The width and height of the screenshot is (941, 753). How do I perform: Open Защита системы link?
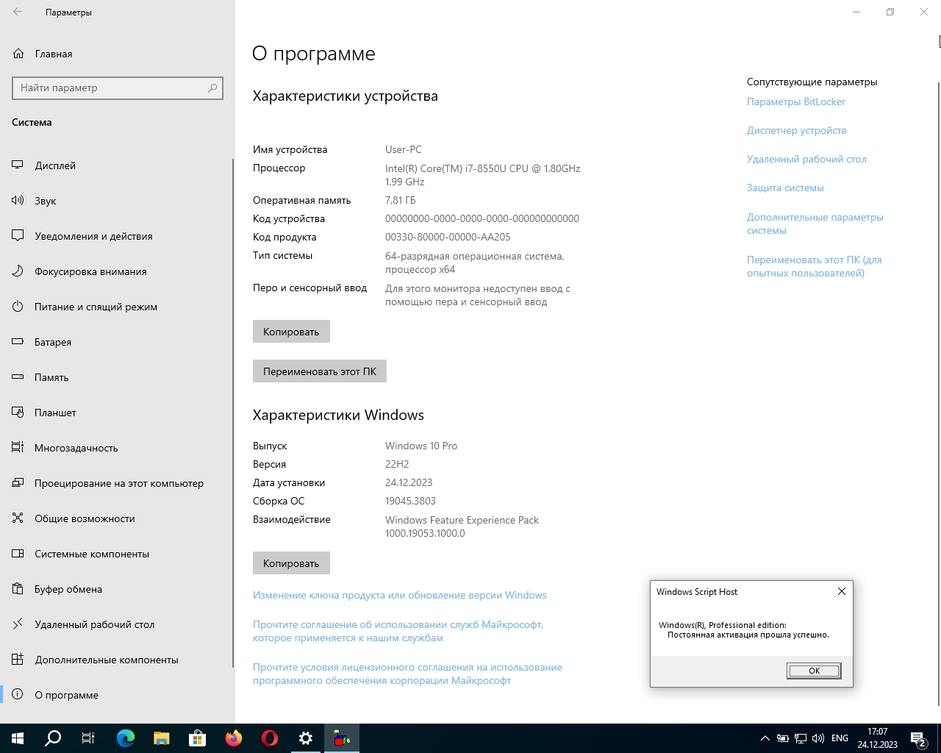pyautogui.click(x=785, y=188)
